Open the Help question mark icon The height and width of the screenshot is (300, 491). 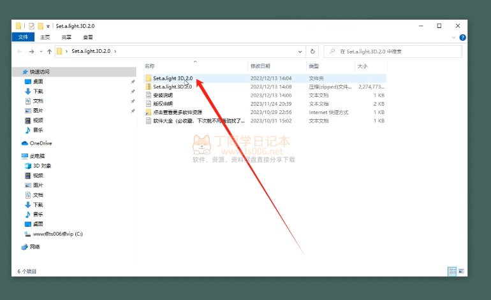pos(462,38)
